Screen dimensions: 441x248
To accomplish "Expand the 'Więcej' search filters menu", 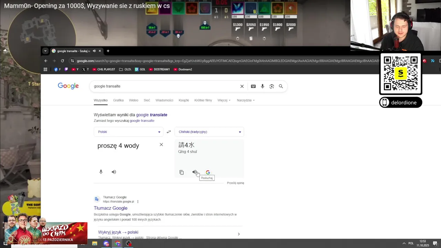I will point(224,100).
